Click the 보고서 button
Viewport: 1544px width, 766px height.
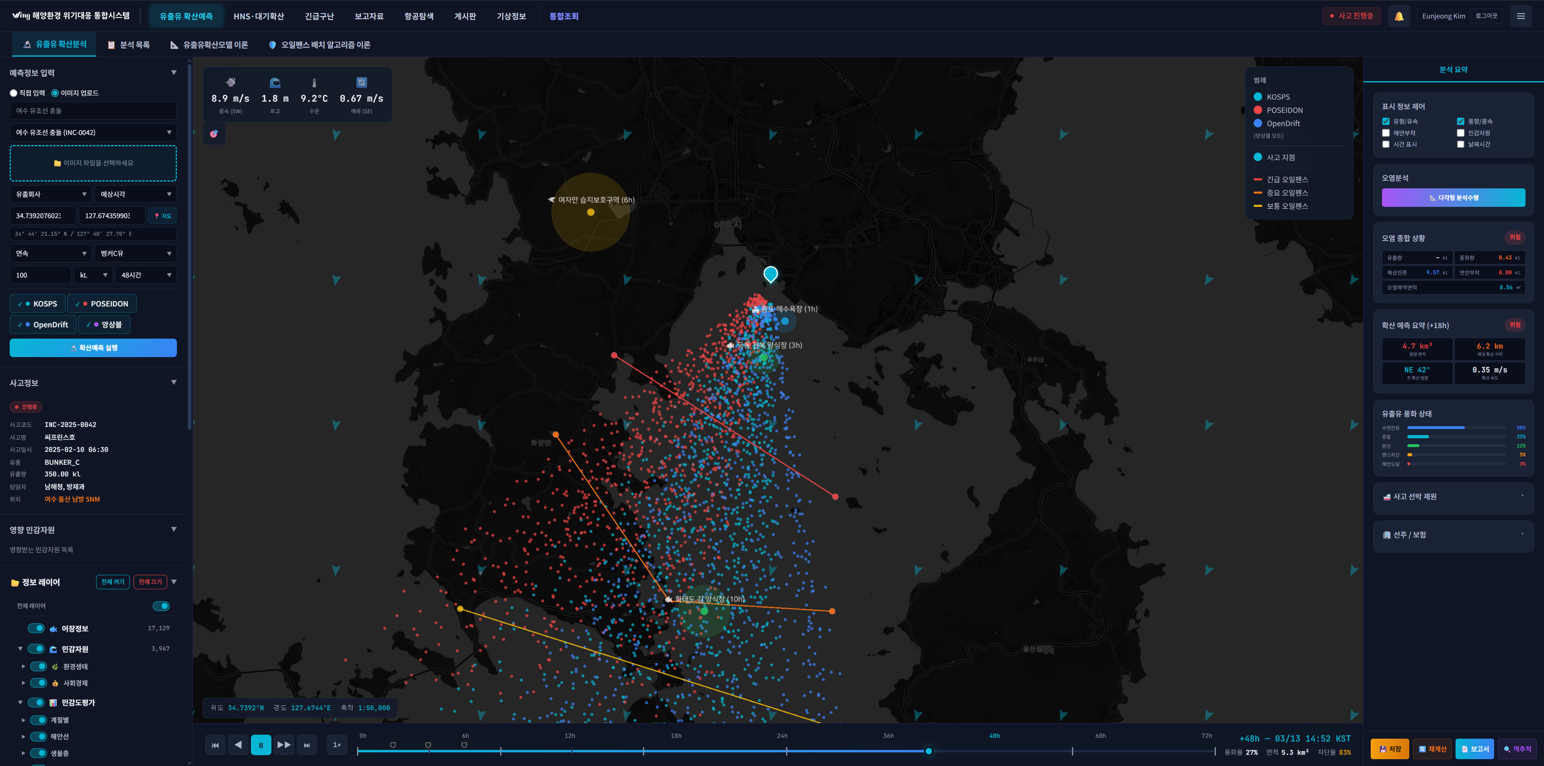(x=1474, y=749)
